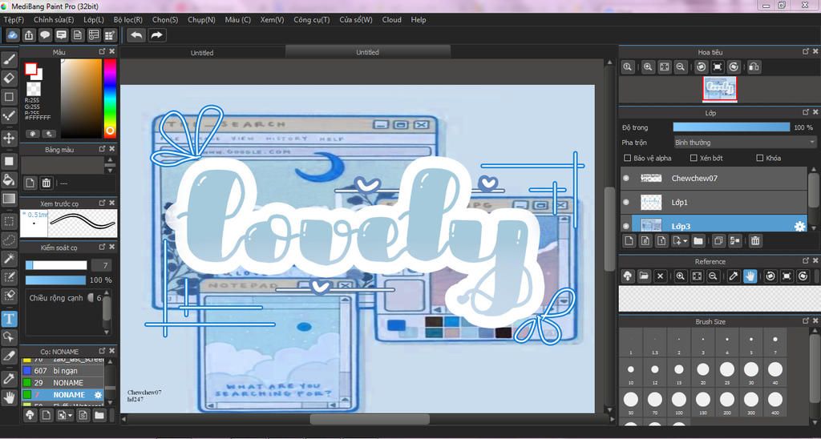Open the Chỉnh sửa(E) menu

(x=54, y=20)
